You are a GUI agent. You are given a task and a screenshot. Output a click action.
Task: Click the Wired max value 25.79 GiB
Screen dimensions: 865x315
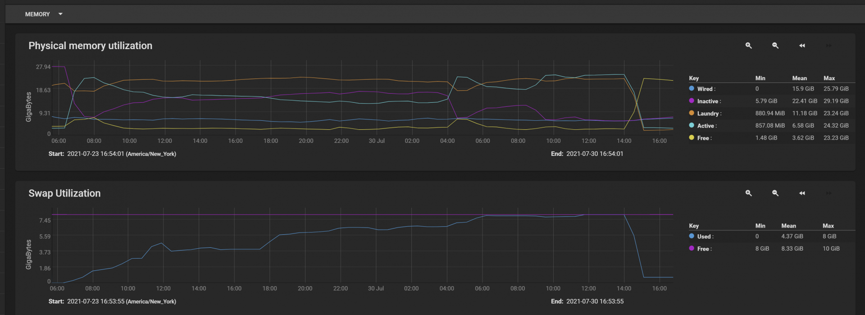click(836, 89)
